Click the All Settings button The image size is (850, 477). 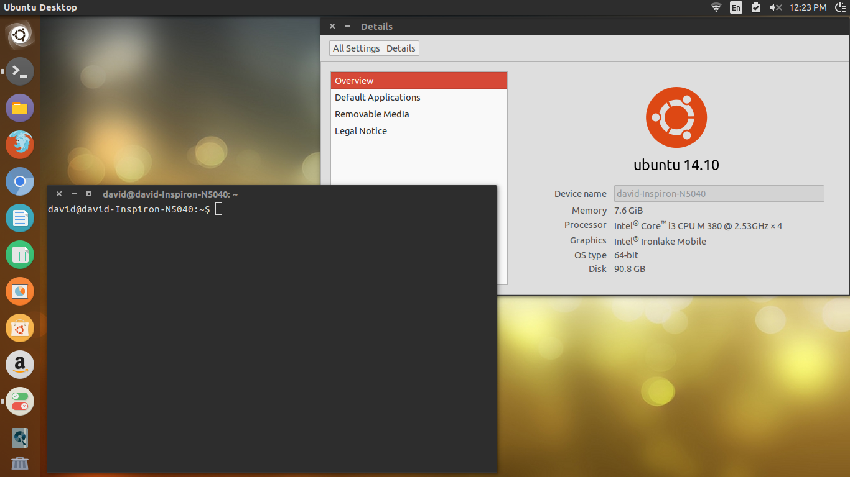pyautogui.click(x=356, y=48)
